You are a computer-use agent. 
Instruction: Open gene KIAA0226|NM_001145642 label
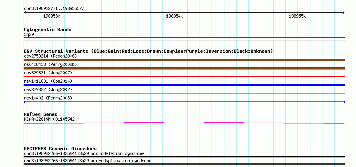pyautogui.click(x=49, y=119)
